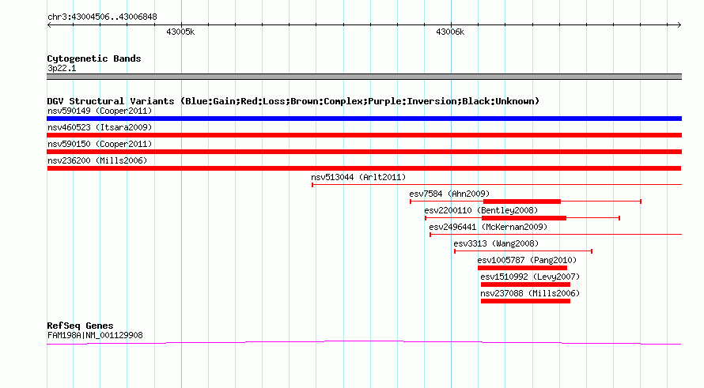The width and height of the screenshot is (704, 388).
Task: Click the 43006k ruler label
Action: [x=450, y=32]
